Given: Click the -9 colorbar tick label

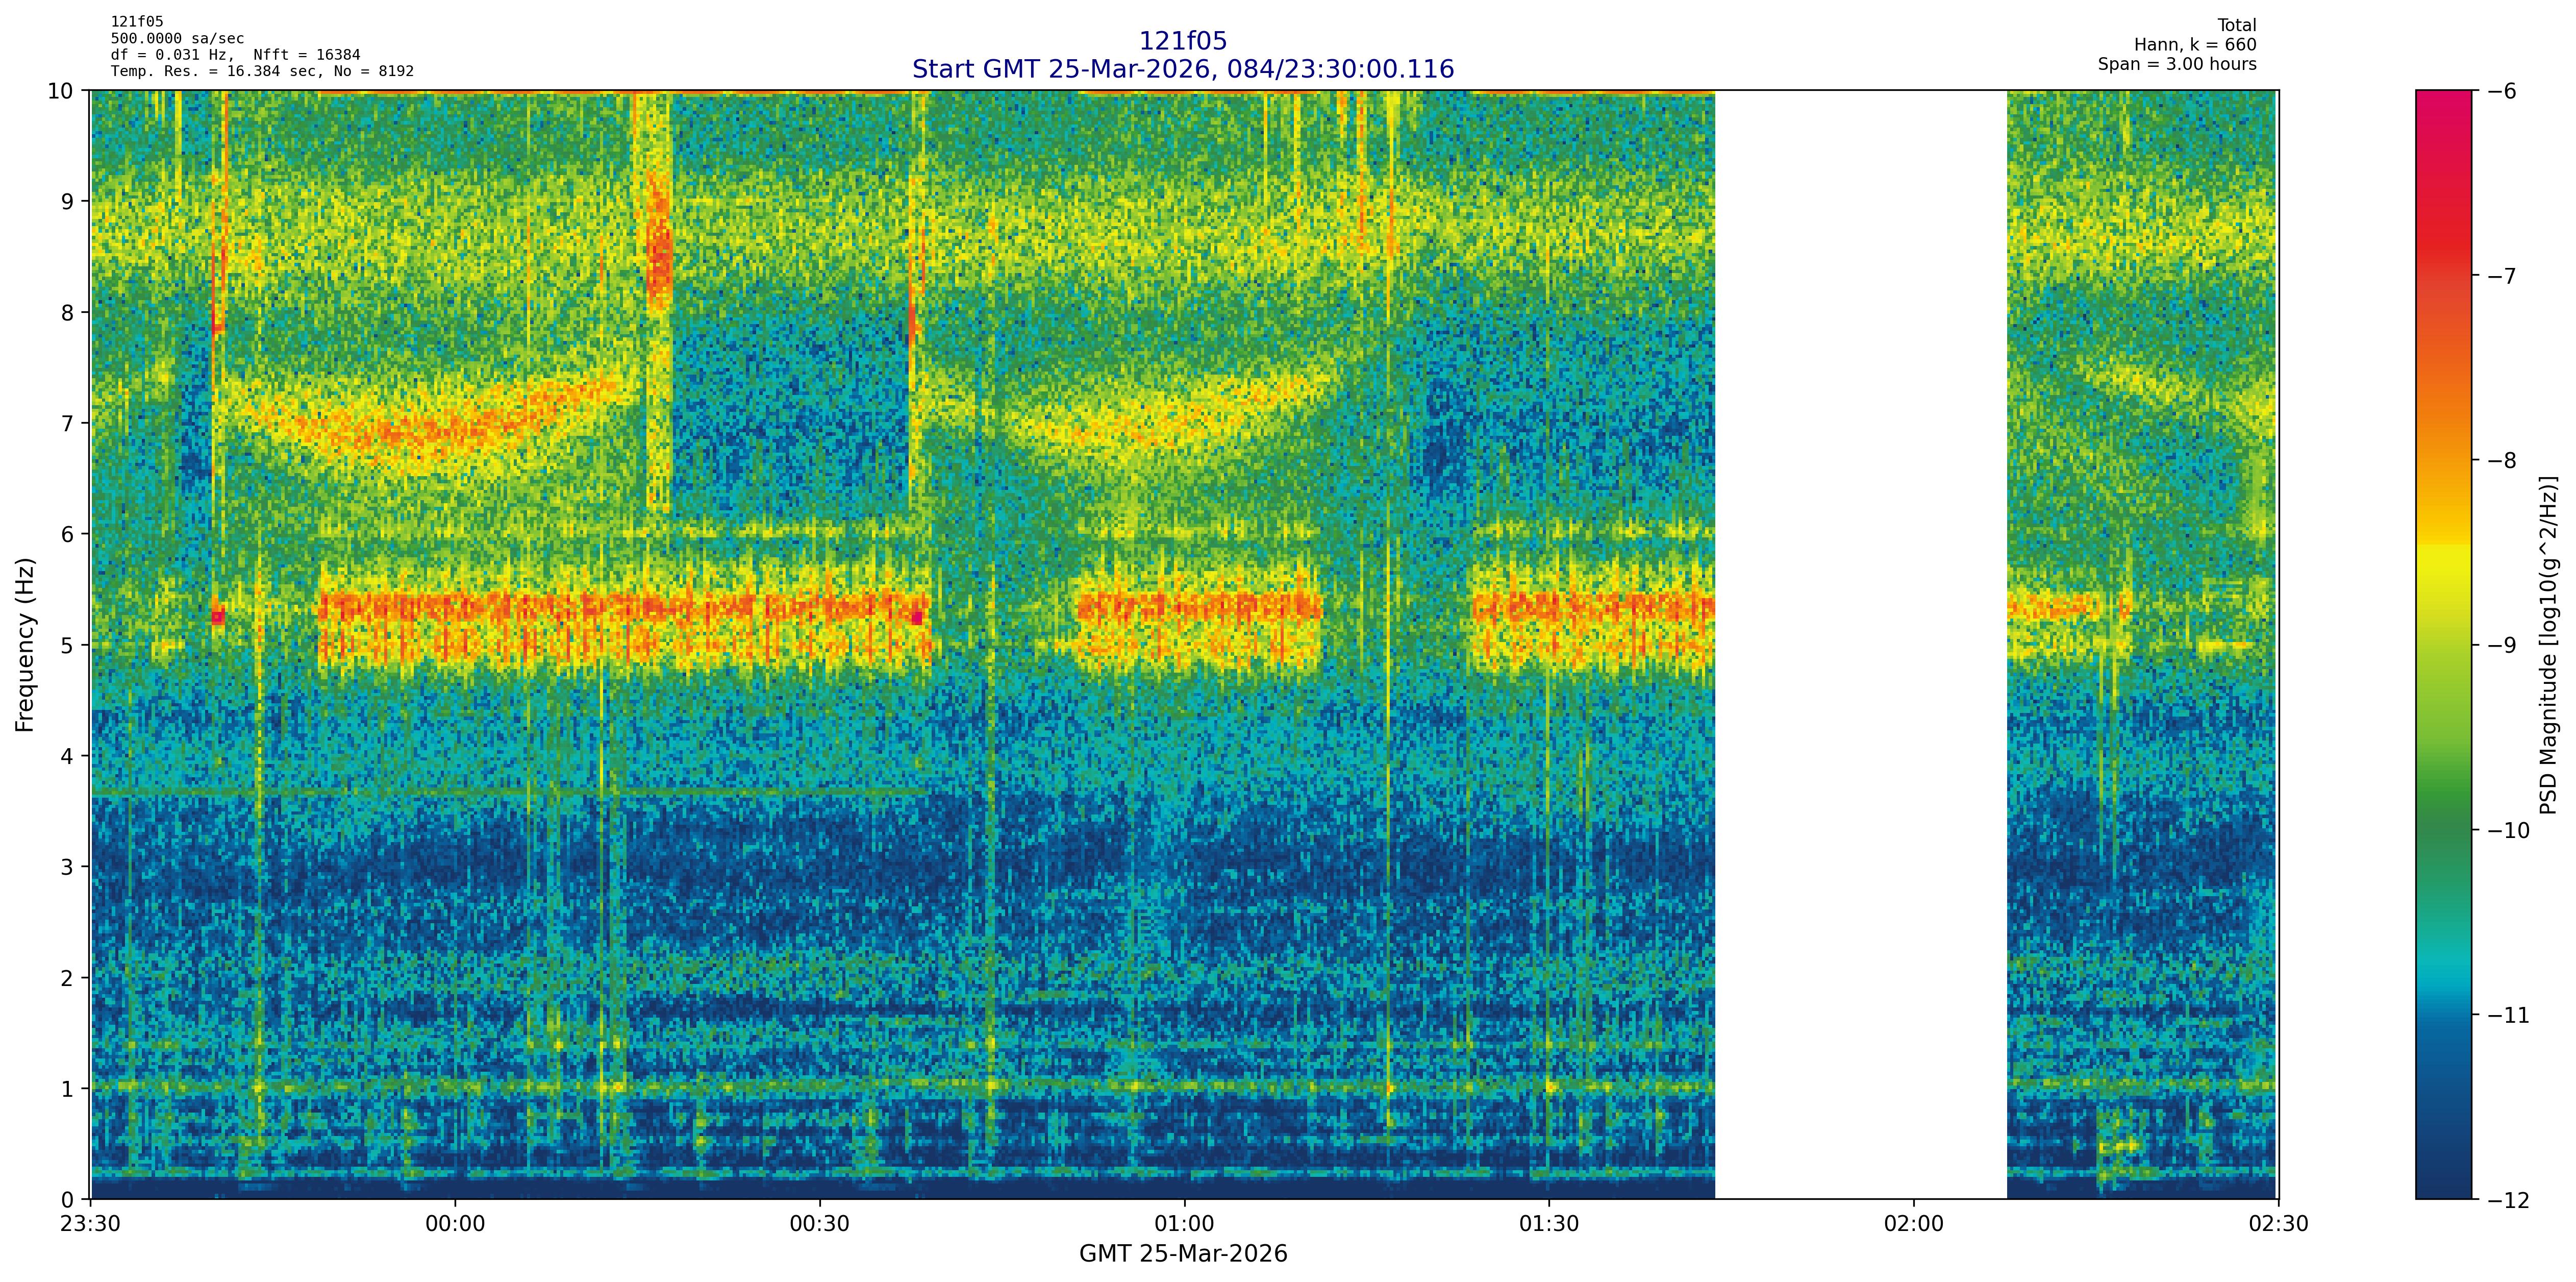Looking at the screenshot, I should point(2502,645).
